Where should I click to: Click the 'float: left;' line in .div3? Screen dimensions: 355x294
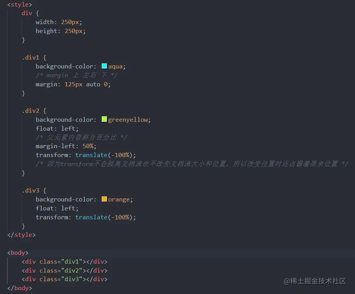(x=57, y=208)
